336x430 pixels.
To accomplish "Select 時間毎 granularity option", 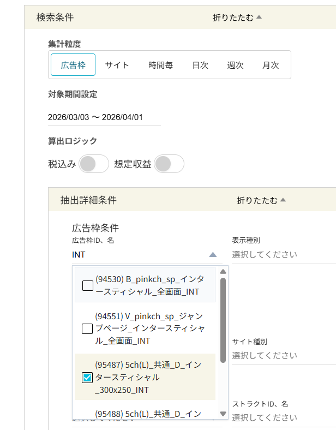I will [x=161, y=65].
